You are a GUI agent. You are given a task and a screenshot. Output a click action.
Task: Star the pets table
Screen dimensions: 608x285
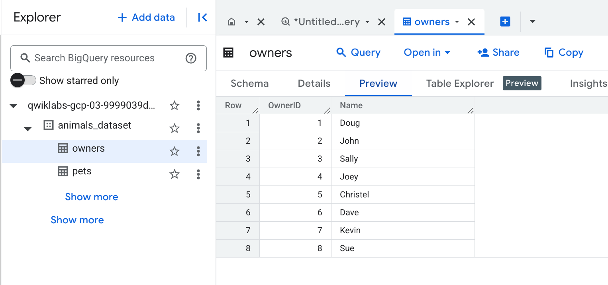point(175,174)
